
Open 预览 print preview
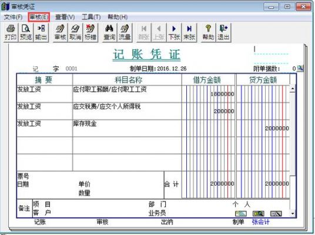(x=26, y=32)
